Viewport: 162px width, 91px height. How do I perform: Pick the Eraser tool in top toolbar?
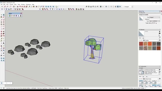click(5, 7)
